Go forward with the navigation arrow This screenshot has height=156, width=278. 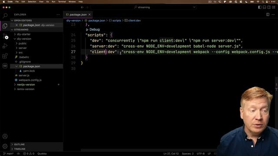click(87, 7)
